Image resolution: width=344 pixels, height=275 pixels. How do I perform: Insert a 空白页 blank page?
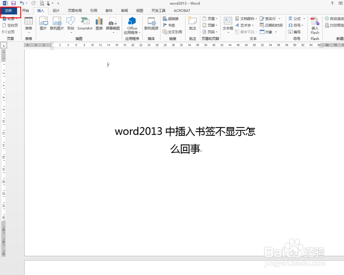[x=10, y=25]
